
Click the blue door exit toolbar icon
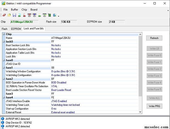55,15
